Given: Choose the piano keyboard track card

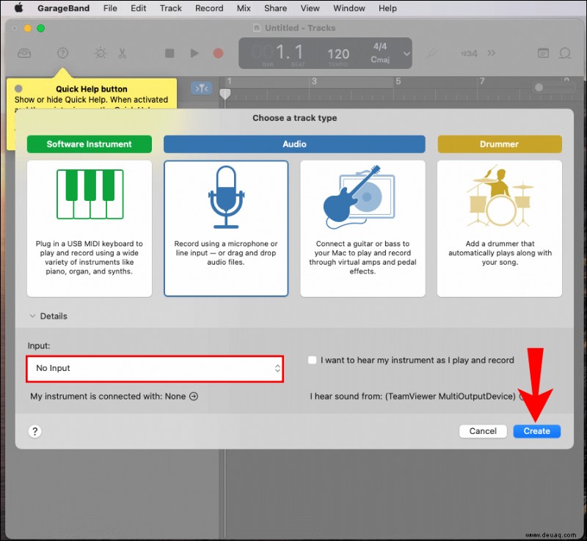Looking at the screenshot, I should 90,229.
